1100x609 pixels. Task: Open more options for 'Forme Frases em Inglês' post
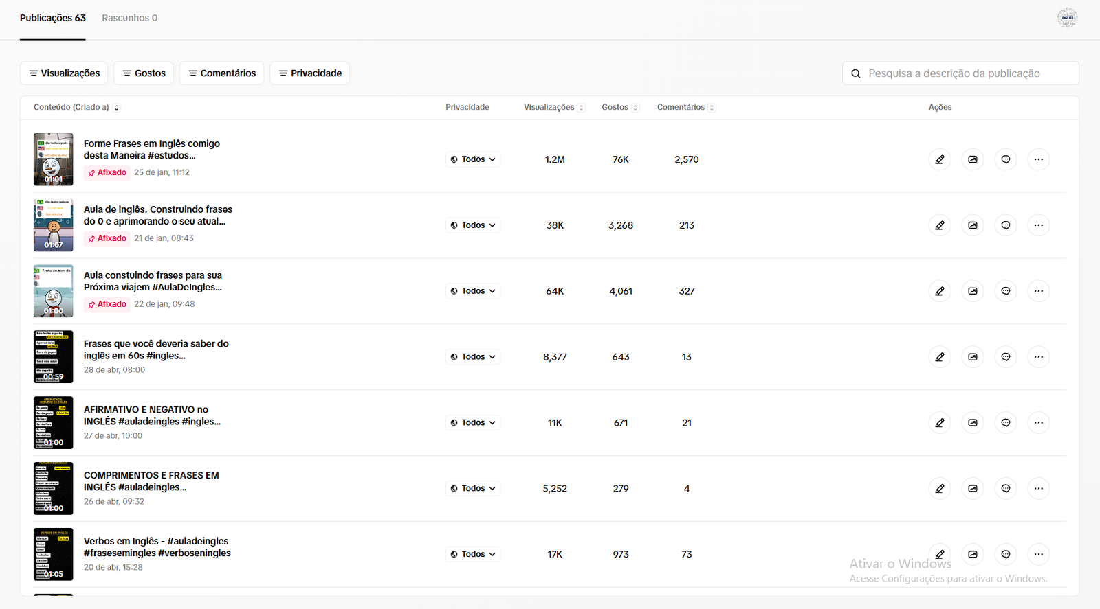[x=1038, y=159]
